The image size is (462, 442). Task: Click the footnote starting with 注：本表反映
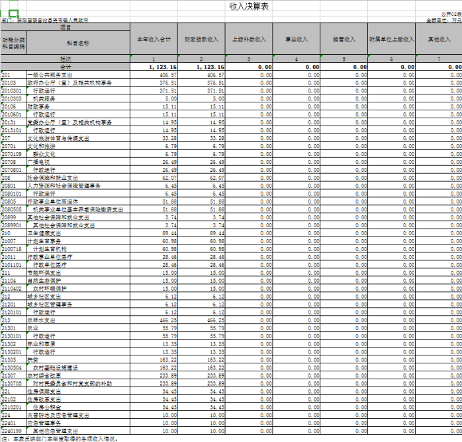point(60,438)
